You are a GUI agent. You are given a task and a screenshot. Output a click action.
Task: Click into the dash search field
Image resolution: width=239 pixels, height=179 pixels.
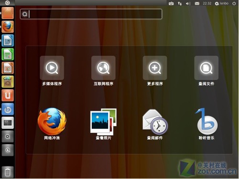coord(91,14)
